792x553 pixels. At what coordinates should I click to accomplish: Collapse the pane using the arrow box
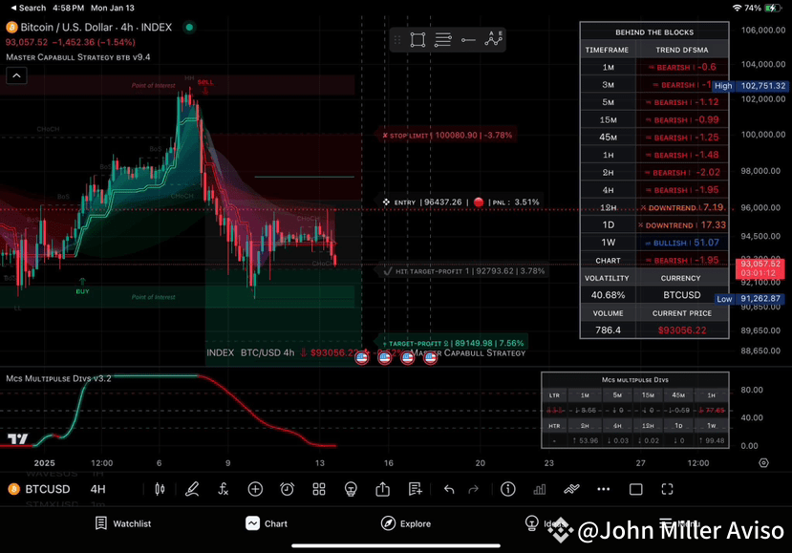click(x=16, y=74)
